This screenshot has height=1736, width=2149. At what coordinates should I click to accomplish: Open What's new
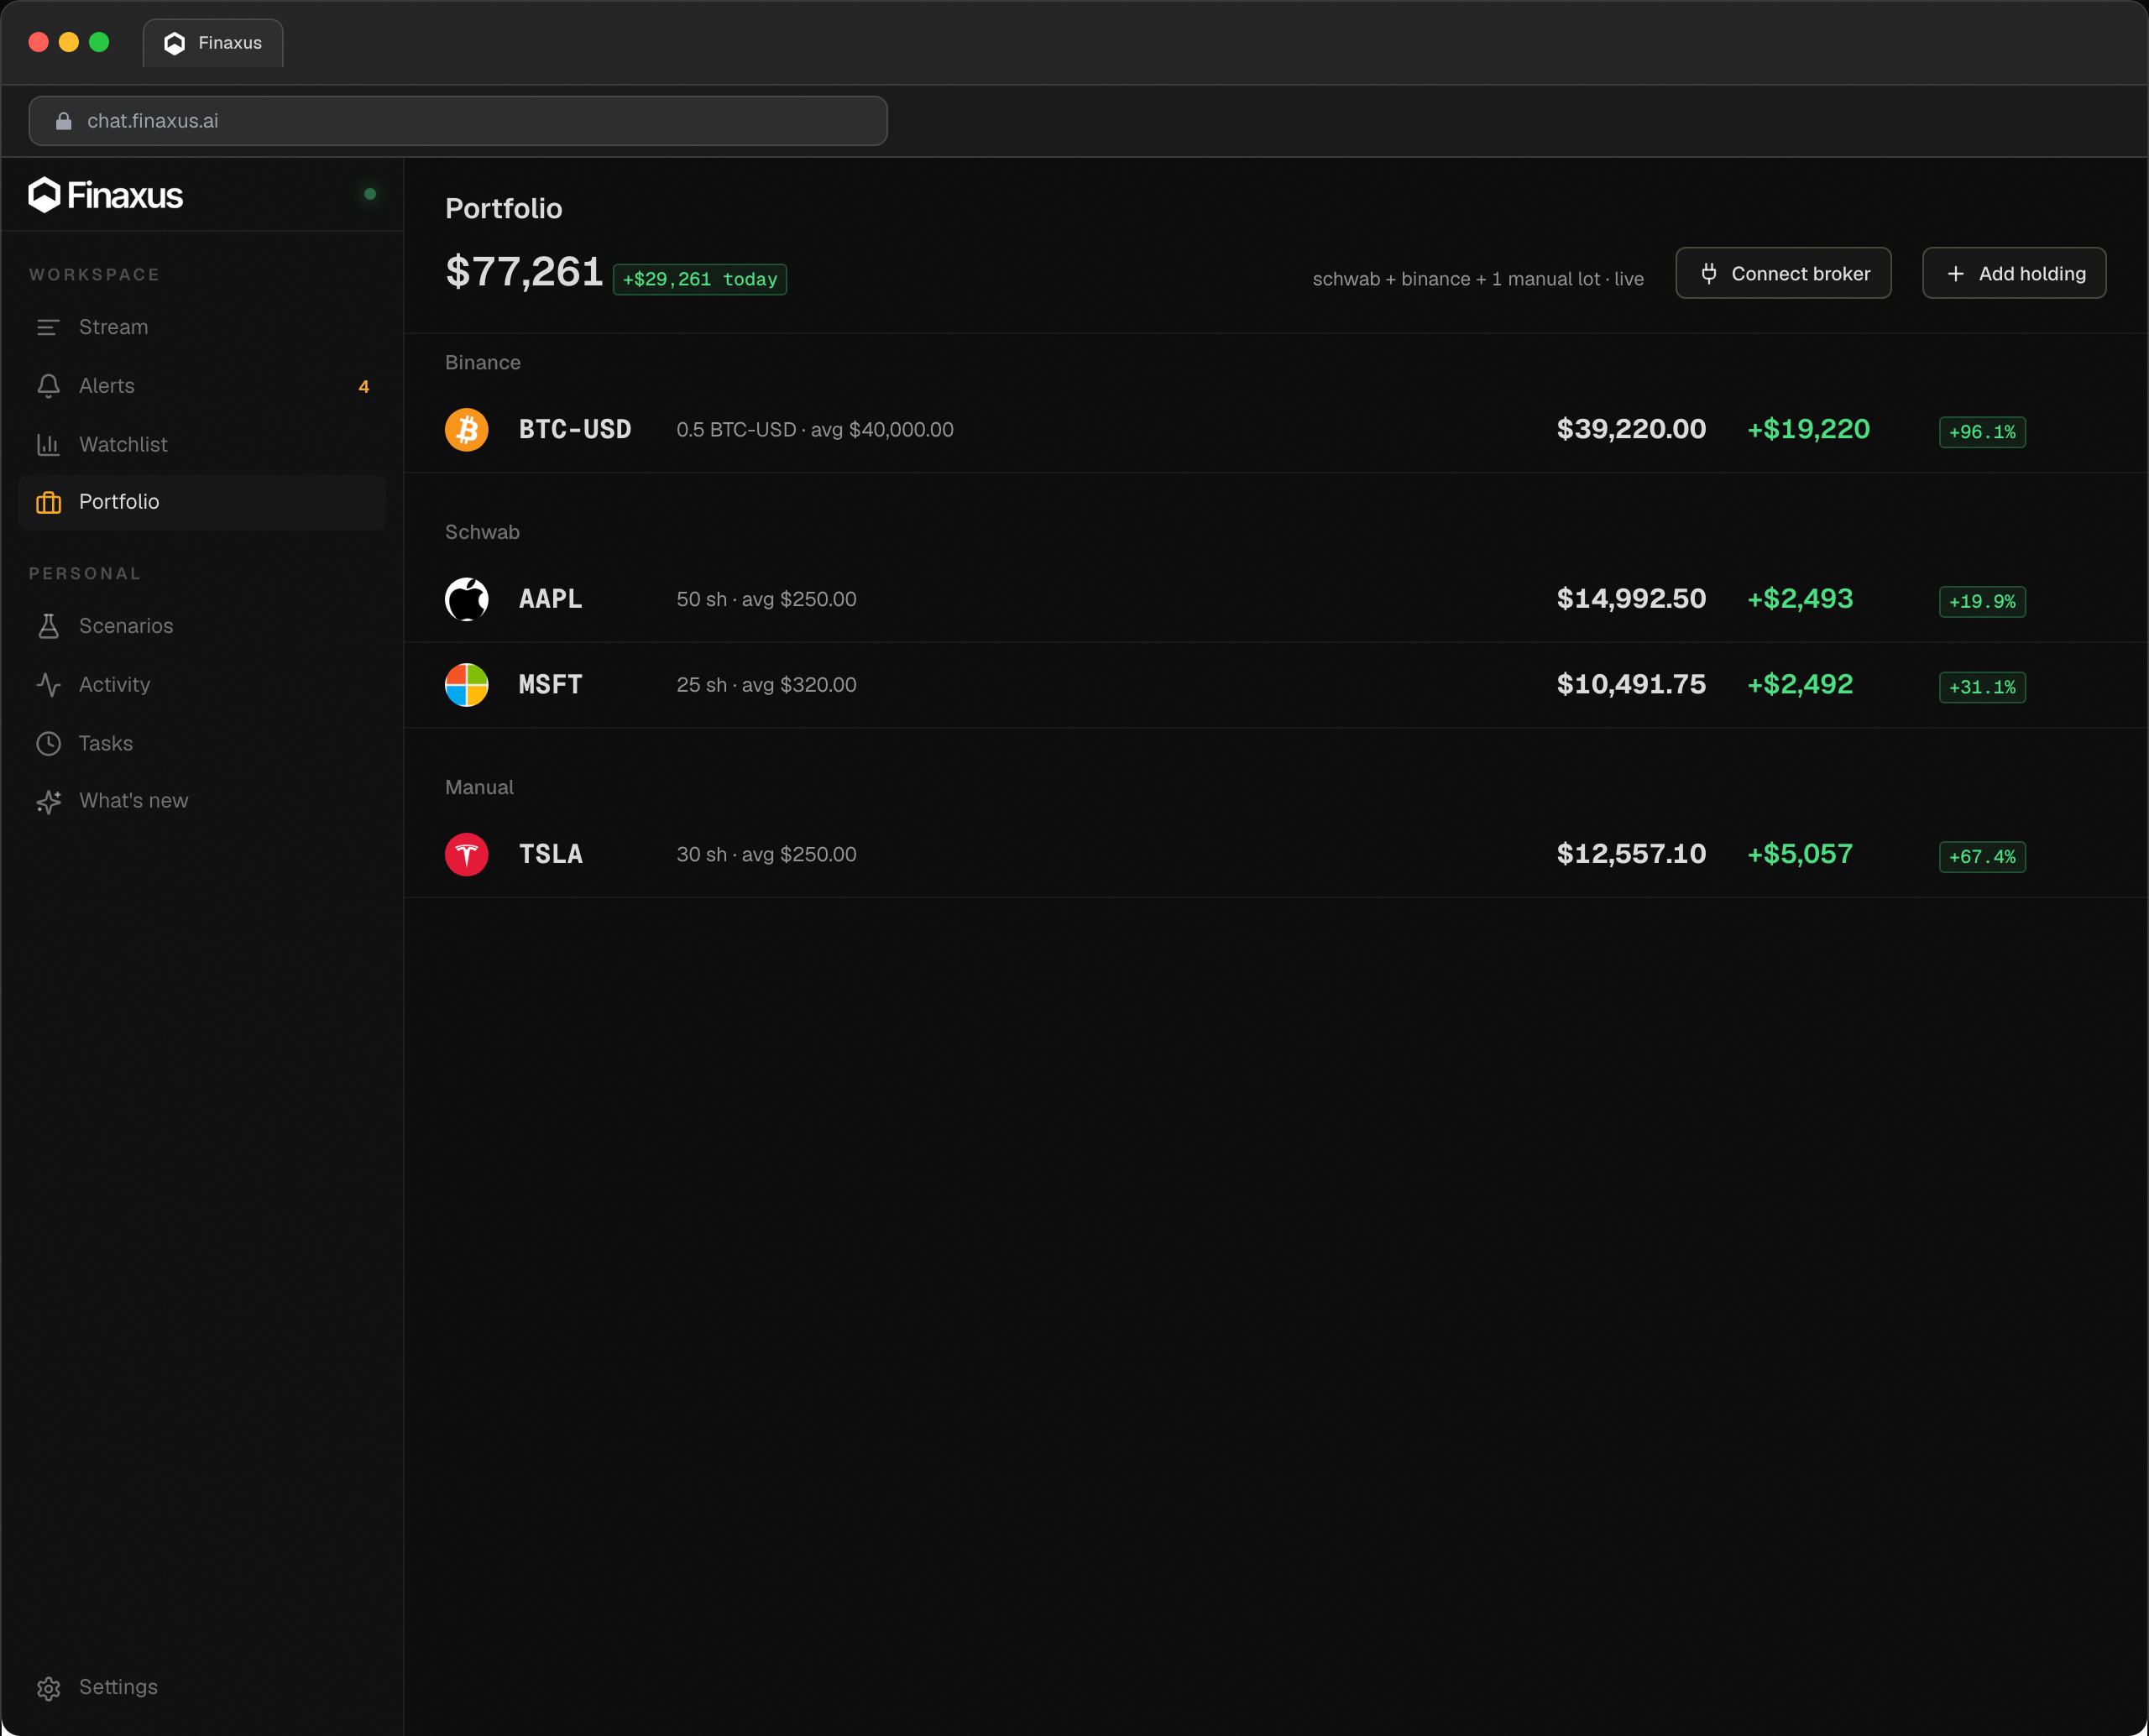click(x=202, y=801)
